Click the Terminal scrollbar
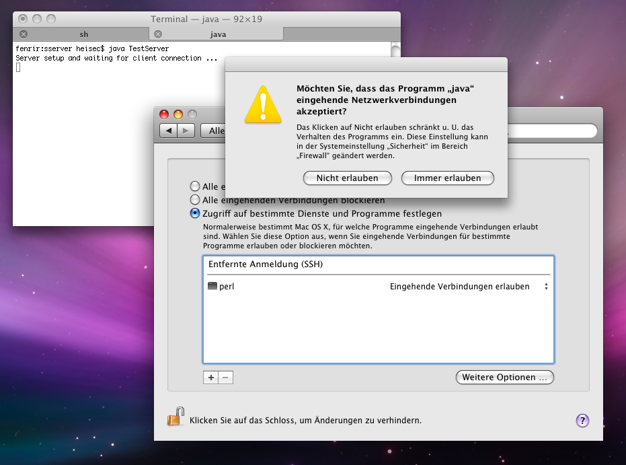 pyautogui.click(x=395, y=50)
